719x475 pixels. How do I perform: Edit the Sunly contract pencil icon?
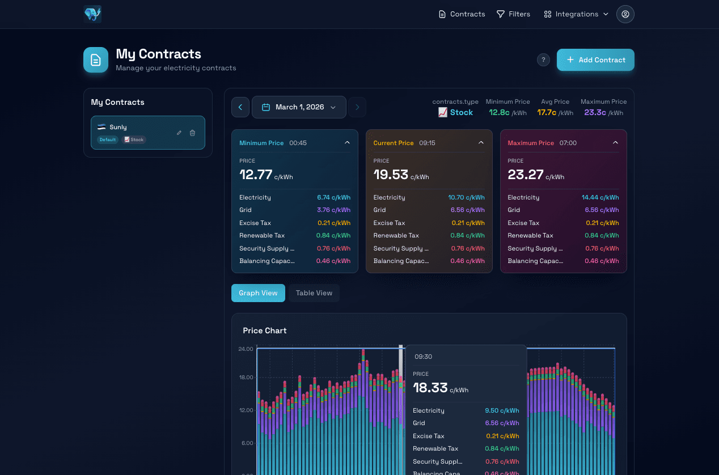[x=179, y=133]
